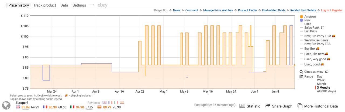The height and width of the screenshot is (112, 345).
Task: Click the Italian flag price row icon
Action: (x=72, y=107)
